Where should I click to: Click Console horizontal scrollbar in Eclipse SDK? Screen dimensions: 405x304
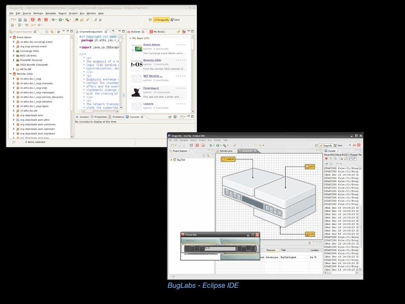[x=341, y=272]
